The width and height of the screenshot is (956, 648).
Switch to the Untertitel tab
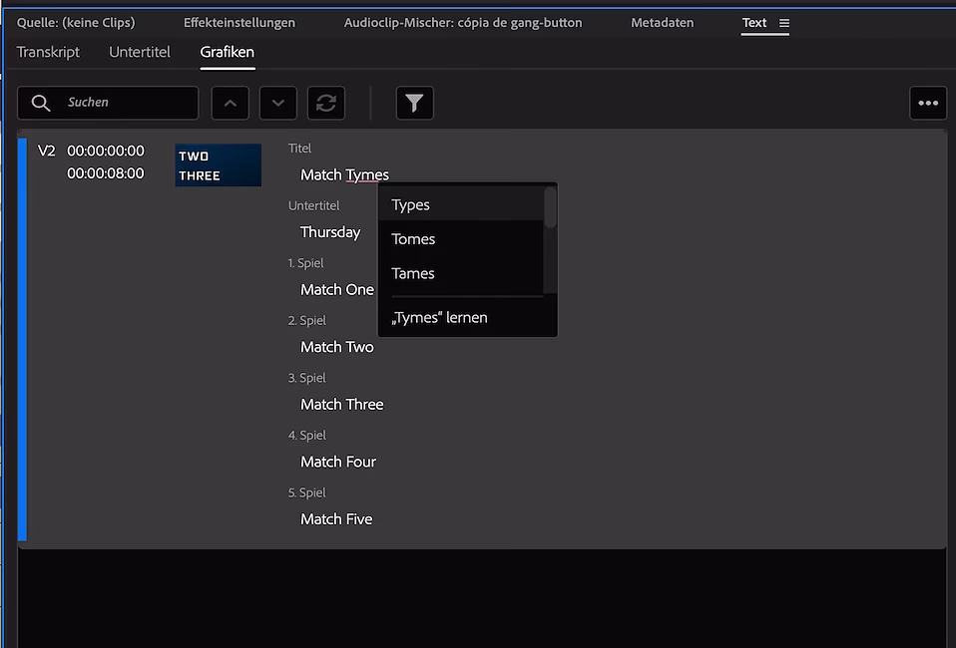(140, 52)
